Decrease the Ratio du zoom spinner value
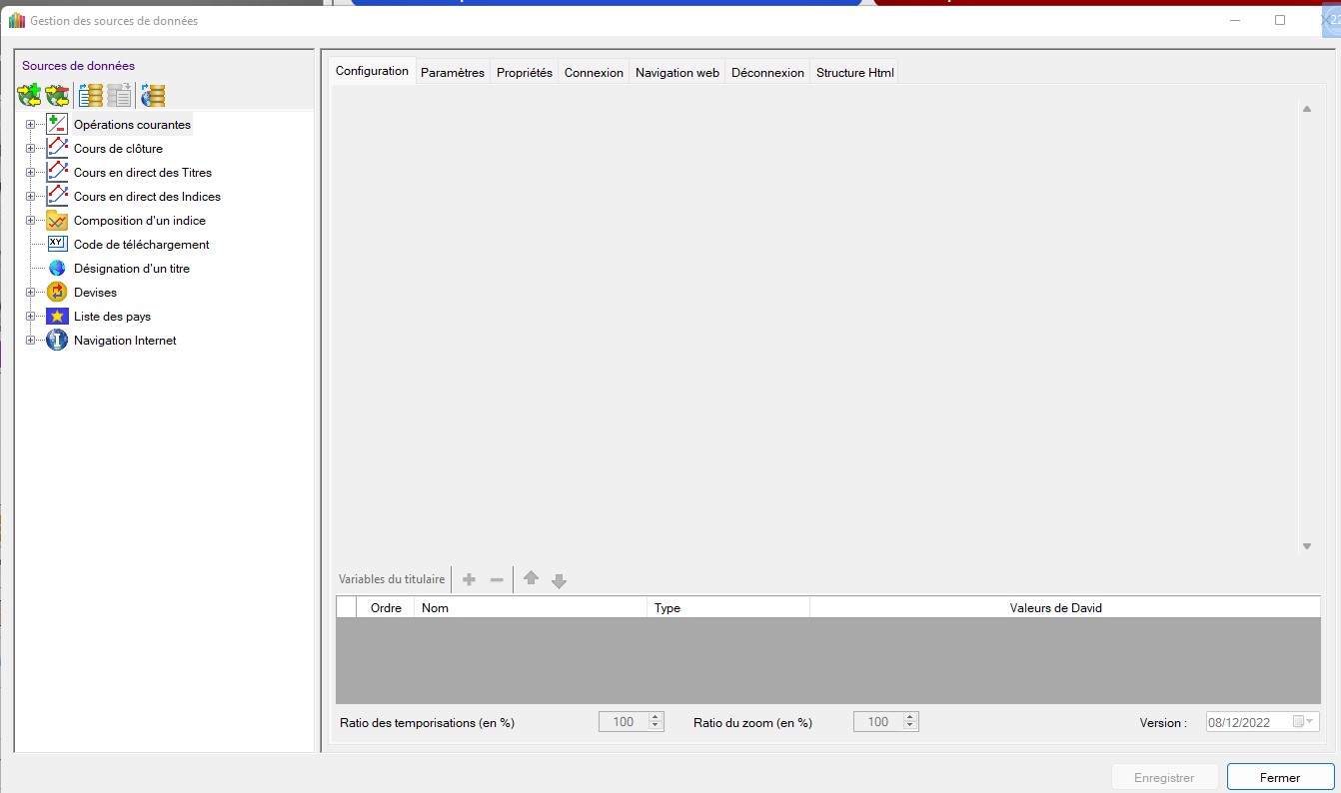 coord(909,726)
